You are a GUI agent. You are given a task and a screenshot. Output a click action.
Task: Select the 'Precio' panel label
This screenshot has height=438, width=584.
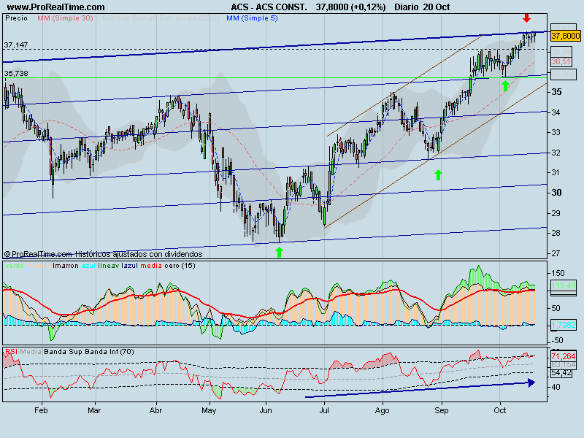click(x=16, y=18)
